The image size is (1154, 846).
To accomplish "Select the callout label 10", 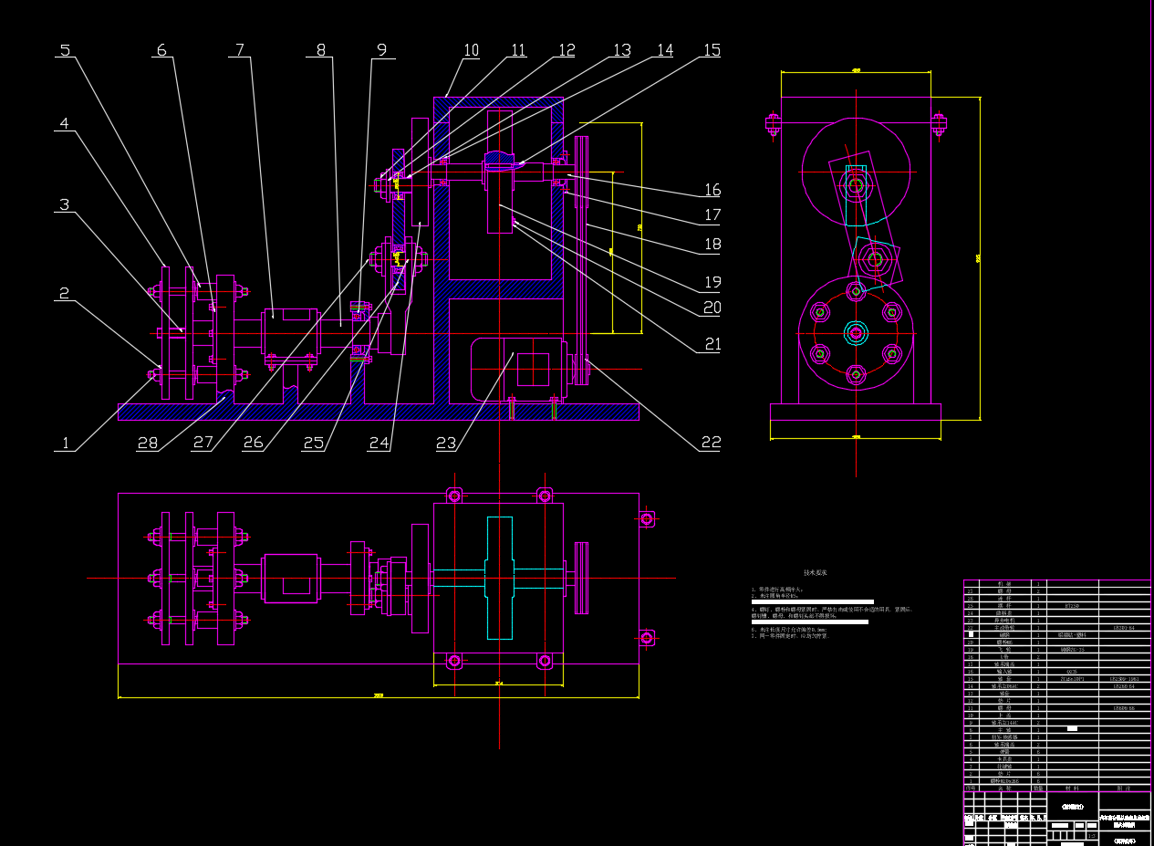I will (471, 50).
